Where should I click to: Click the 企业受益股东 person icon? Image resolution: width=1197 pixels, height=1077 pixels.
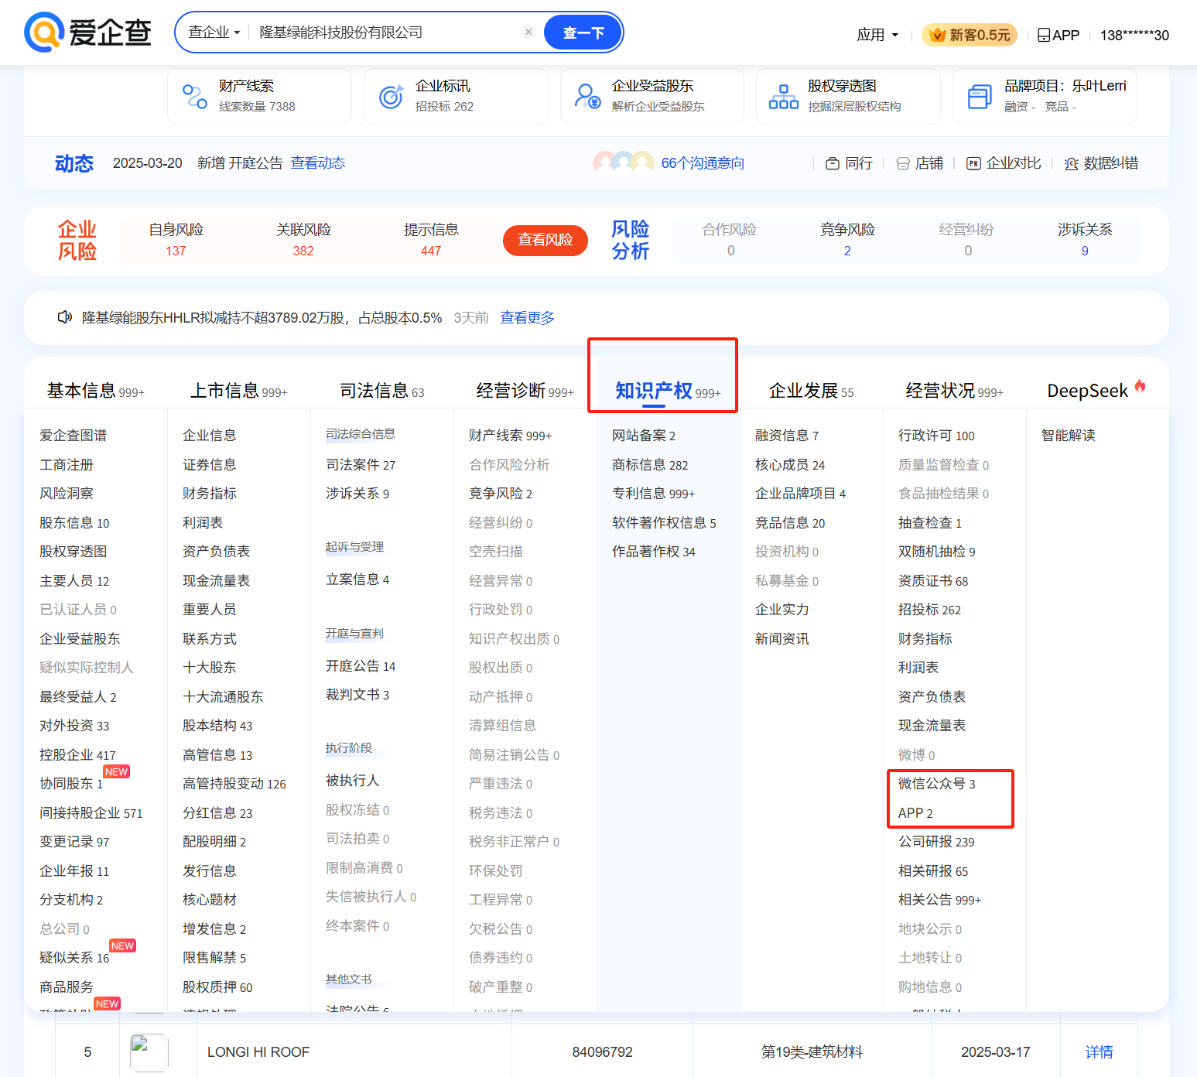click(587, 97)
